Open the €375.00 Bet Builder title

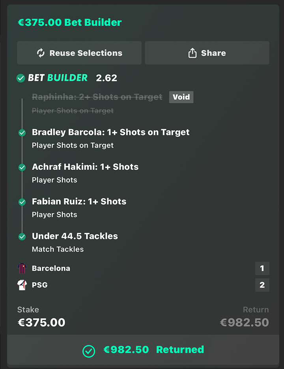pos(70,22)
